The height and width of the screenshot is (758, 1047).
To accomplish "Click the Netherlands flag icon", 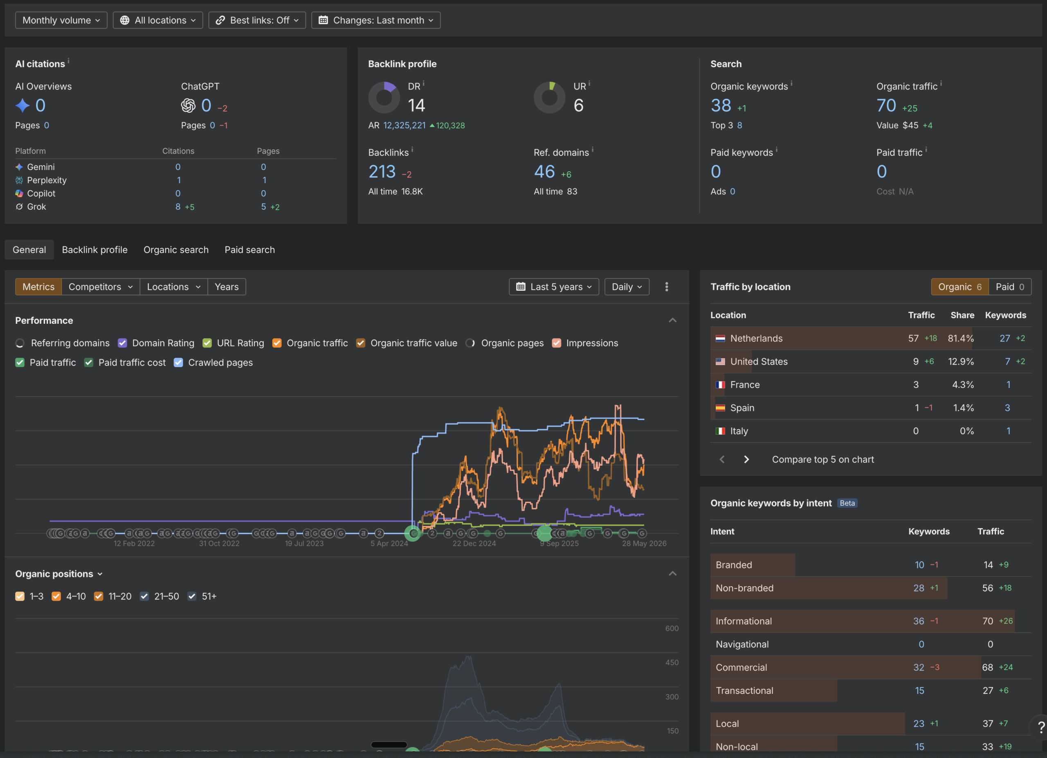I will click(720, 339).
